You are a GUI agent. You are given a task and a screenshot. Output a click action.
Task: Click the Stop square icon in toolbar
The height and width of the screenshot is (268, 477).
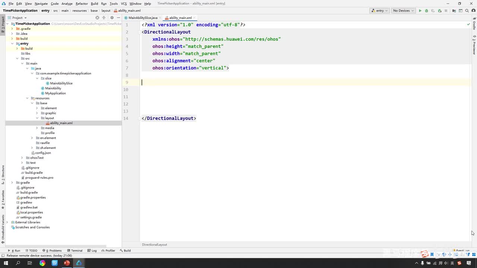pyautogui.click(x=446, y=11)
